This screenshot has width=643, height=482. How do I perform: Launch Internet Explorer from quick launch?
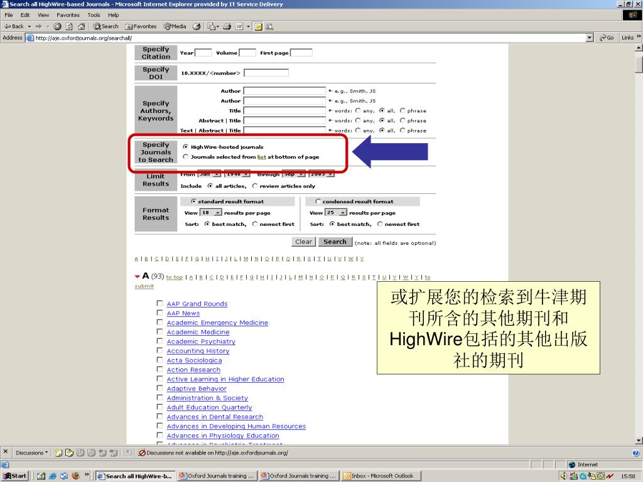[x=53, y=476]
